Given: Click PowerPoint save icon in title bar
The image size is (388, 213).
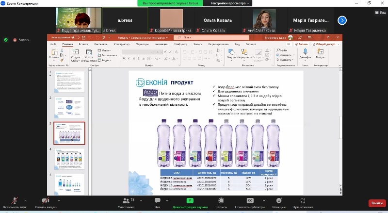Looking at the screenshot, I should [83, 38].
